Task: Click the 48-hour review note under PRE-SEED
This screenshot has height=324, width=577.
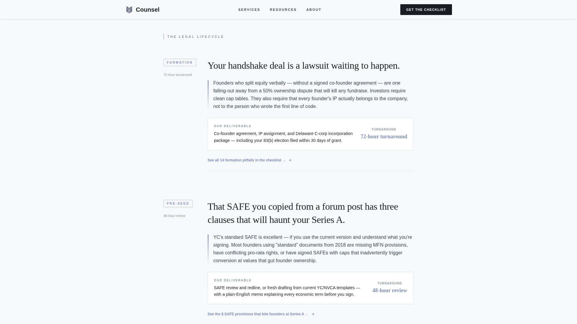Action: coord(174,216)
